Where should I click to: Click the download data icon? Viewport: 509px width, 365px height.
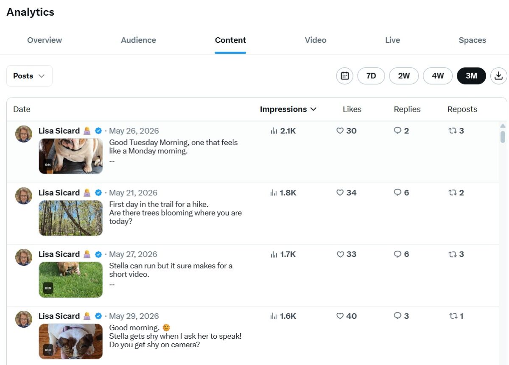[x=499, y=76]
